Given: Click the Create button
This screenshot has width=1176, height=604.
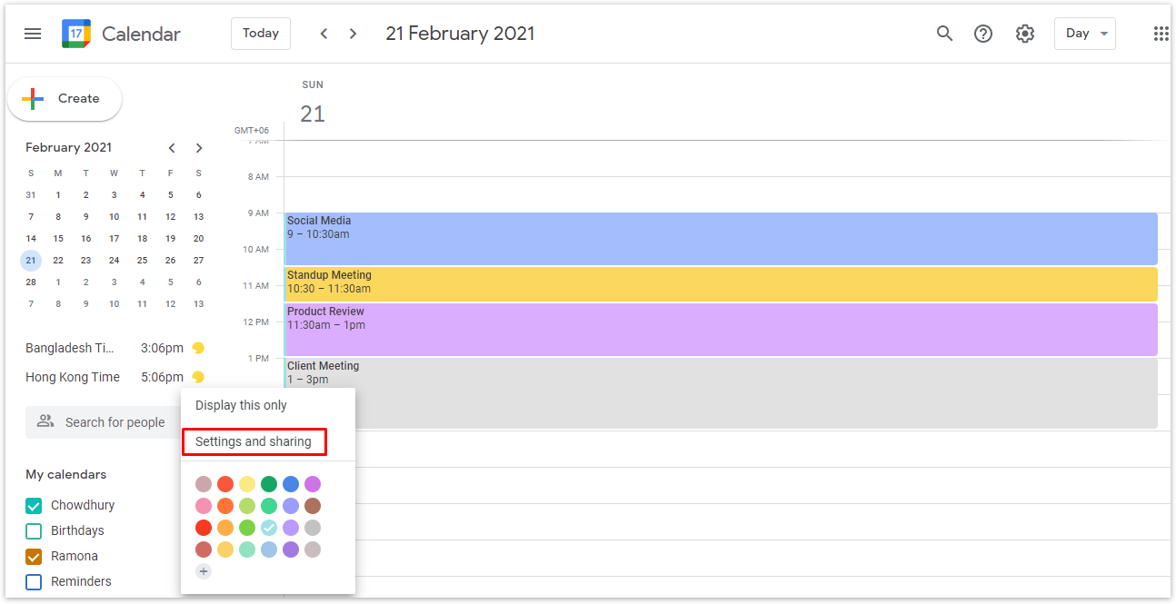Looking at the screenshot, I should [65, 98].
